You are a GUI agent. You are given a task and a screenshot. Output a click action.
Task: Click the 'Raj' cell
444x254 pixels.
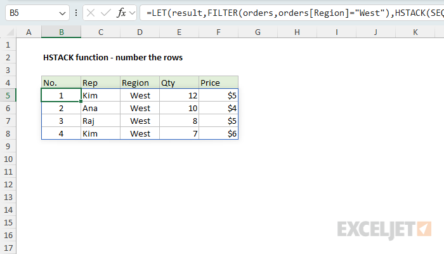tap(100, 121)
